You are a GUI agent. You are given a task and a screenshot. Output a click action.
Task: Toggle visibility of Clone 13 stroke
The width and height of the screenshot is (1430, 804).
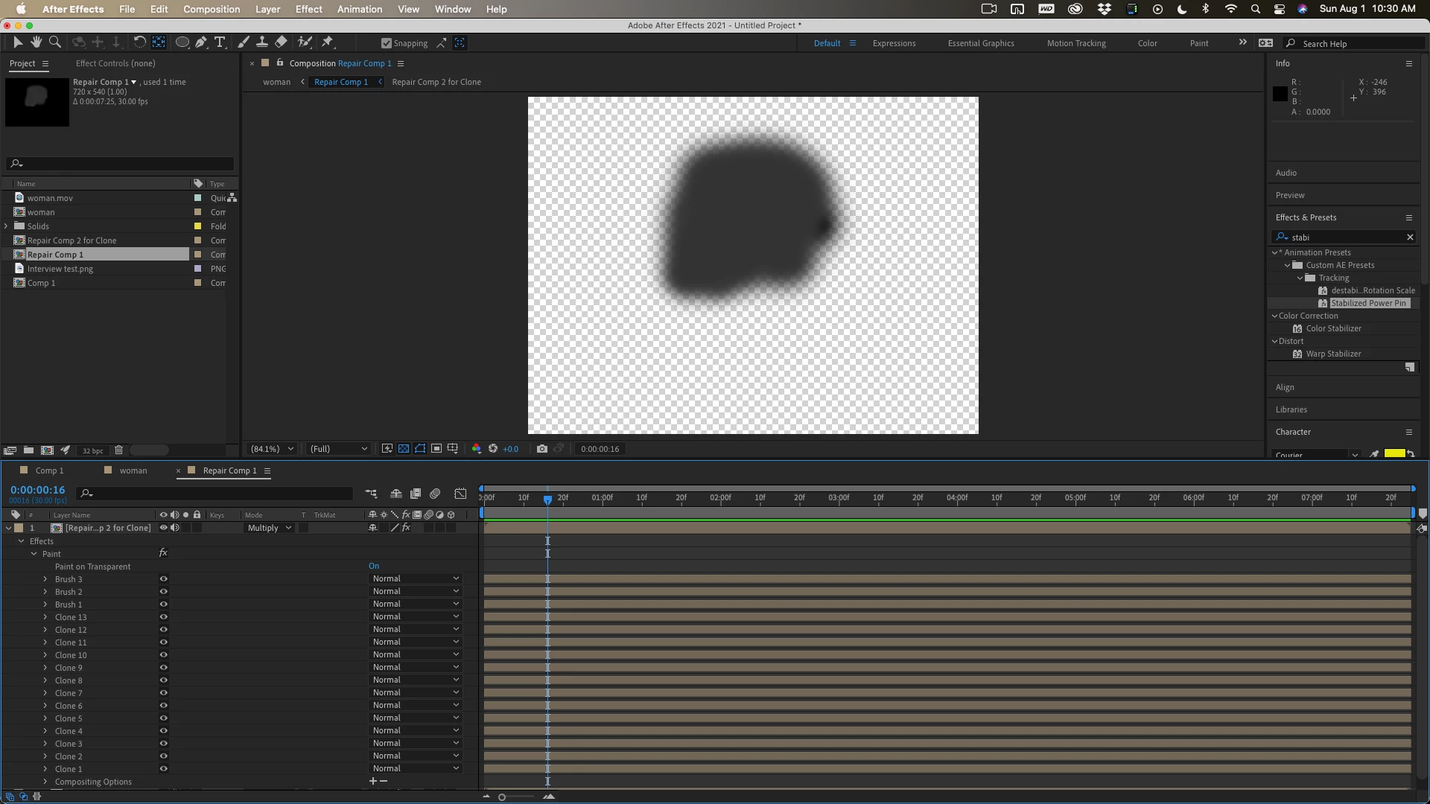[x=163, y=617]
